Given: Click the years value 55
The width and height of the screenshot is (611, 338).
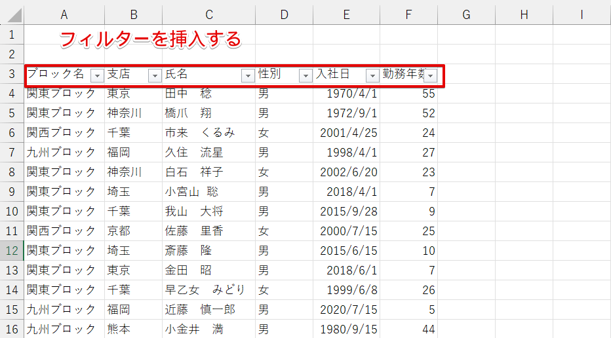Looking at the screenshot, I should (409, 94).
